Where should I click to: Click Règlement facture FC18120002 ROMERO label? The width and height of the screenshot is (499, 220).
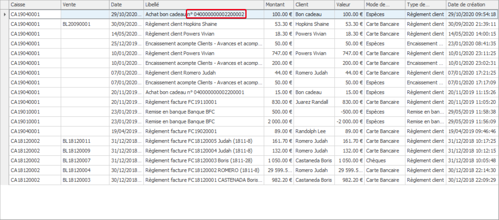(x=202, y=170)
